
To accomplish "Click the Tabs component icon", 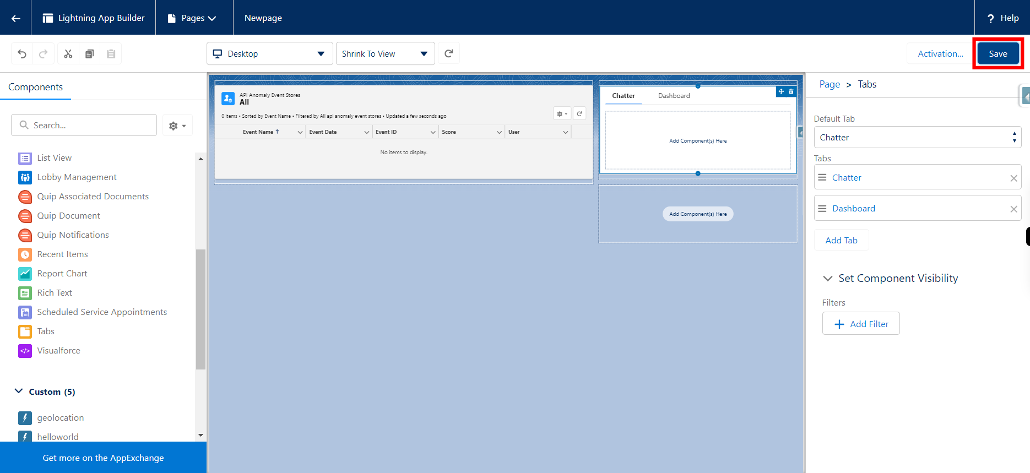I will [x=25, y=331].
